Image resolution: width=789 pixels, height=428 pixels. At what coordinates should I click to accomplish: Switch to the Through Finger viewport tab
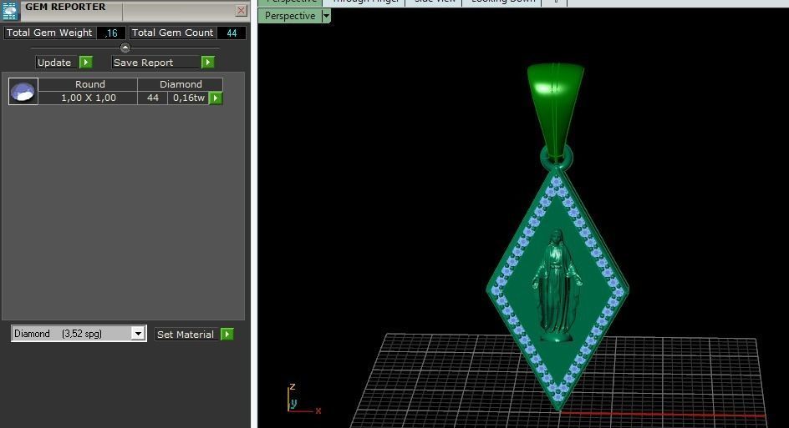click(x=365, y=2)
